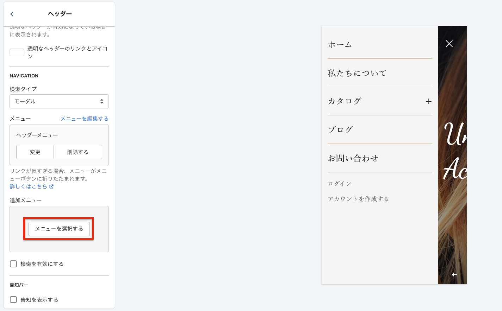Image resolution: width=502 pixels, height=311 pixels.
Task: Expand カタログ submenu with plus icon
Action: [428, 101]
